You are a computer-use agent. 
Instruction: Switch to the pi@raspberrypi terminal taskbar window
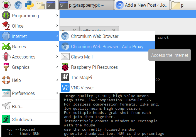86,5
